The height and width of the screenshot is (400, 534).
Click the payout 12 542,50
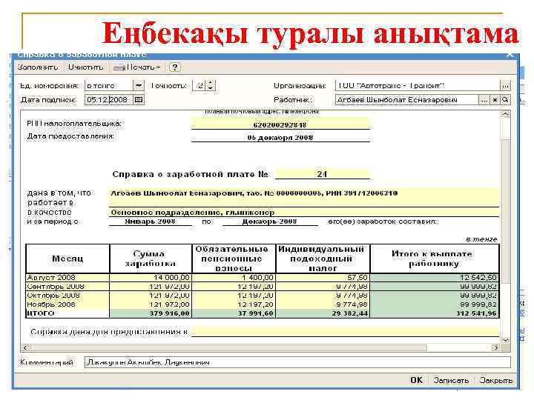pyautogui.click(x=435, y=278)
